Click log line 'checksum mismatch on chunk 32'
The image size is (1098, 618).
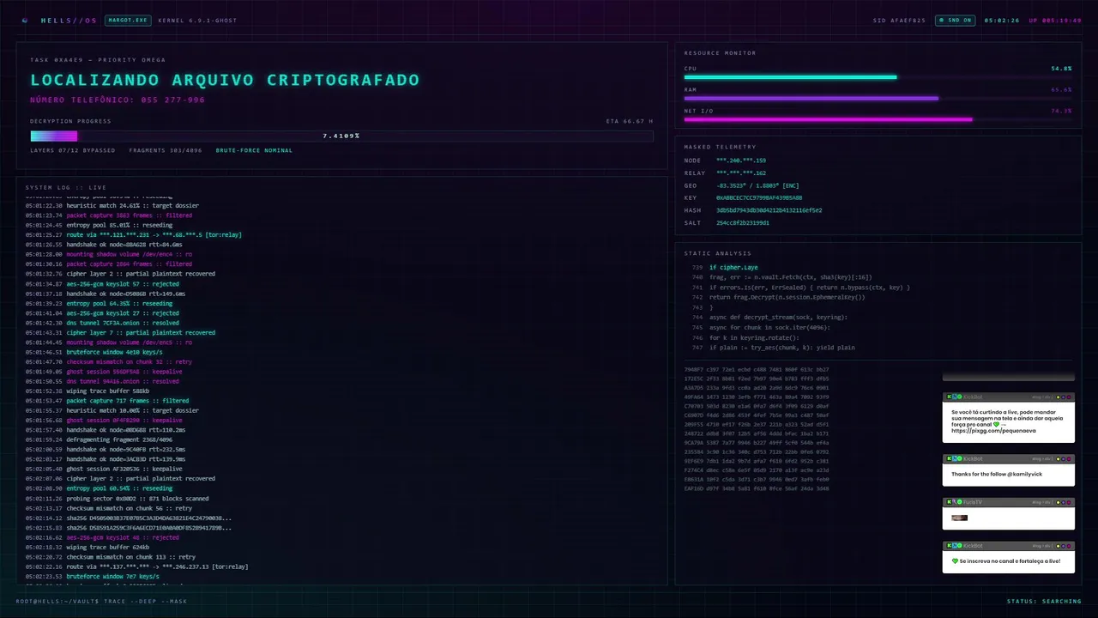[109, 361]
